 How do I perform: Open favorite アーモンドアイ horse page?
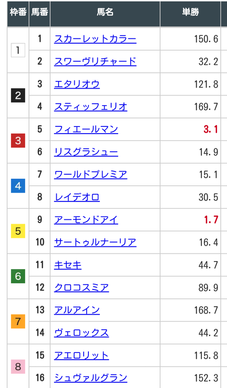pos(86,220)
